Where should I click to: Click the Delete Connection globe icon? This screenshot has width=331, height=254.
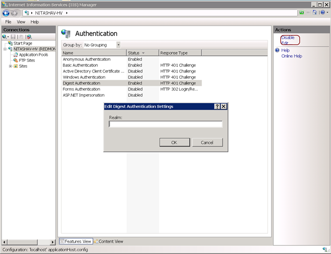(x=29, y=37)
